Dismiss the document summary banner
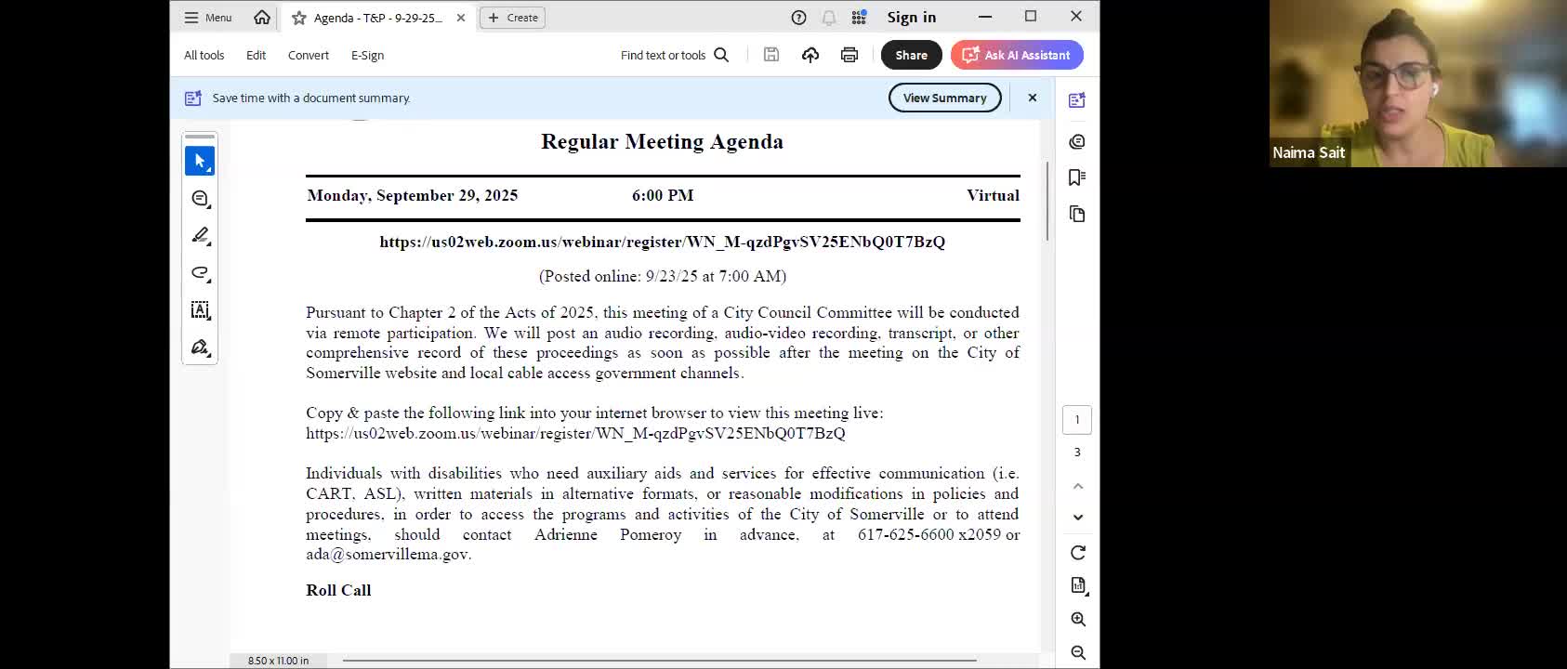This screenshot has width=1567, height=669. pos(1032,98)
